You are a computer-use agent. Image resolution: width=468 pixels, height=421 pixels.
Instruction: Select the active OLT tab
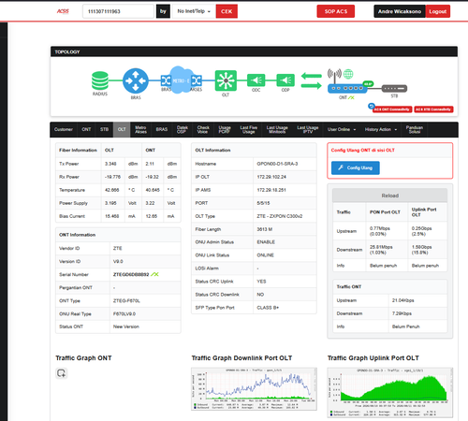122,129
